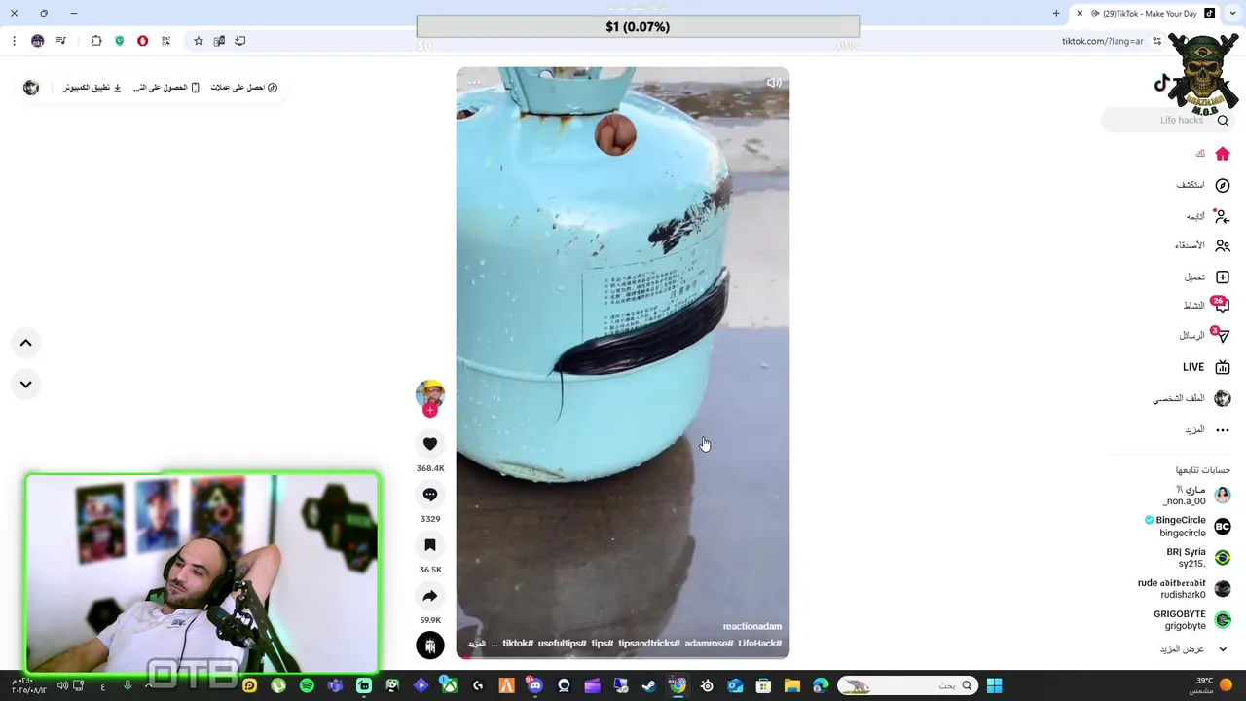Go to the previous video with up chevron
The width and height of the screenshot is (1246, 701).
26,343
